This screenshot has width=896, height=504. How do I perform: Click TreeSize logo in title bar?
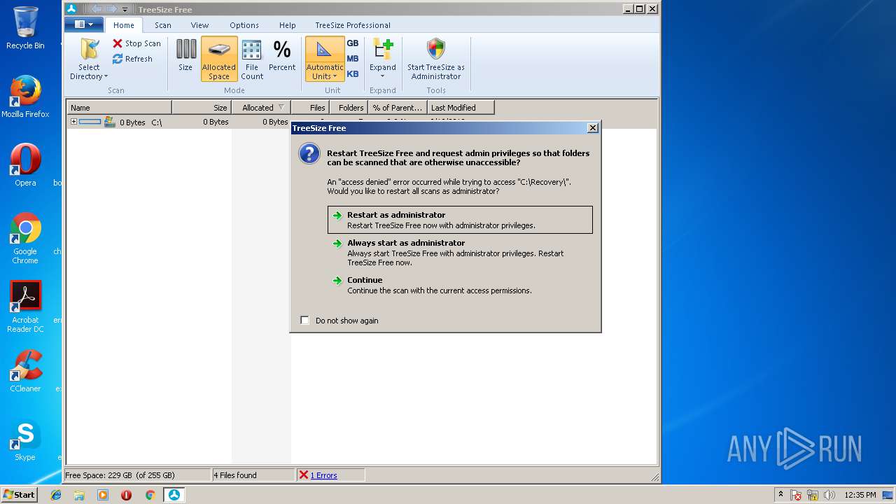[71, 9]
